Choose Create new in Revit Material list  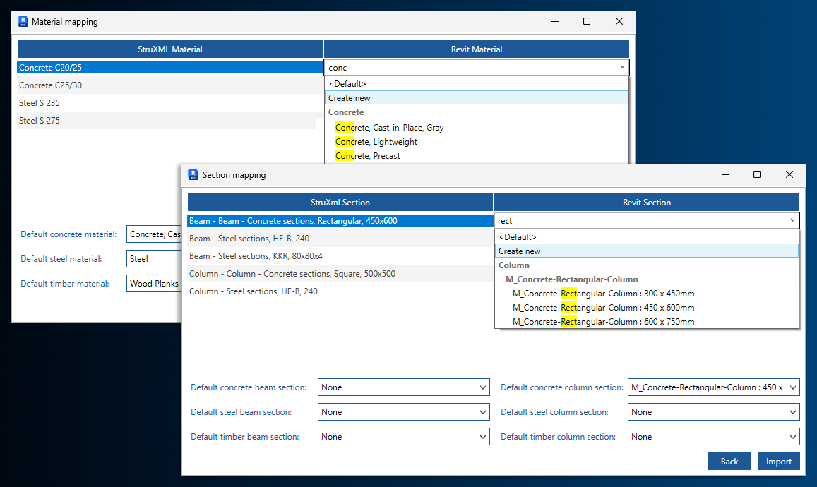tap(476, 98)
